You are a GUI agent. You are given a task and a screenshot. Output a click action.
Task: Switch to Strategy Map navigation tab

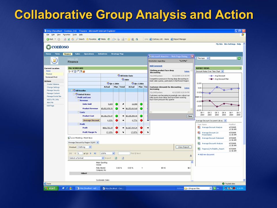click(x=117, y=54)
